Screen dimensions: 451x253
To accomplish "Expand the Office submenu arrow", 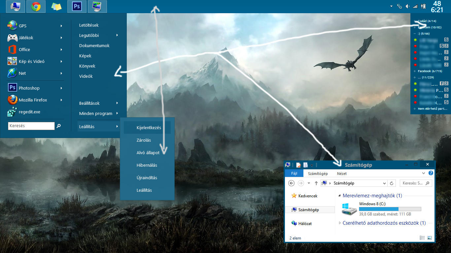I will coord(61,49).
